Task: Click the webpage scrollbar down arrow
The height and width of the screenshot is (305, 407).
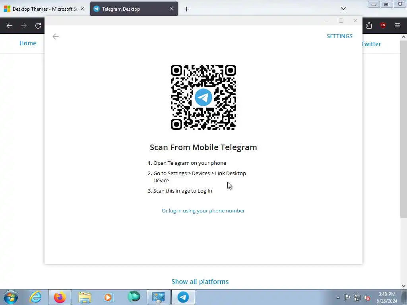Action: click(x=403, y=286)
